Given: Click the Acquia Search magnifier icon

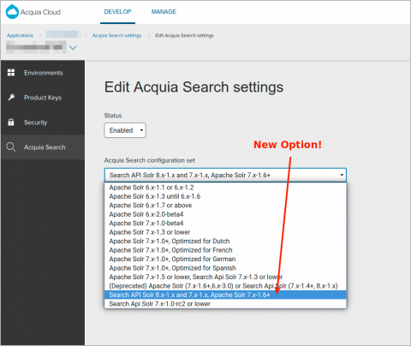Looking at the screenshot, I should [x=11, y=147].
